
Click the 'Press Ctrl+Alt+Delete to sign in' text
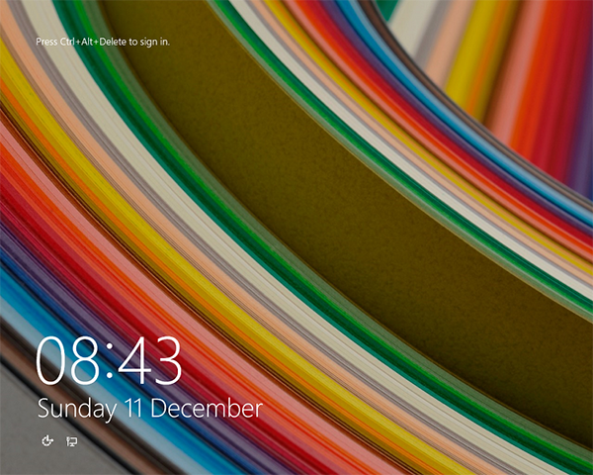coord(103,43)
